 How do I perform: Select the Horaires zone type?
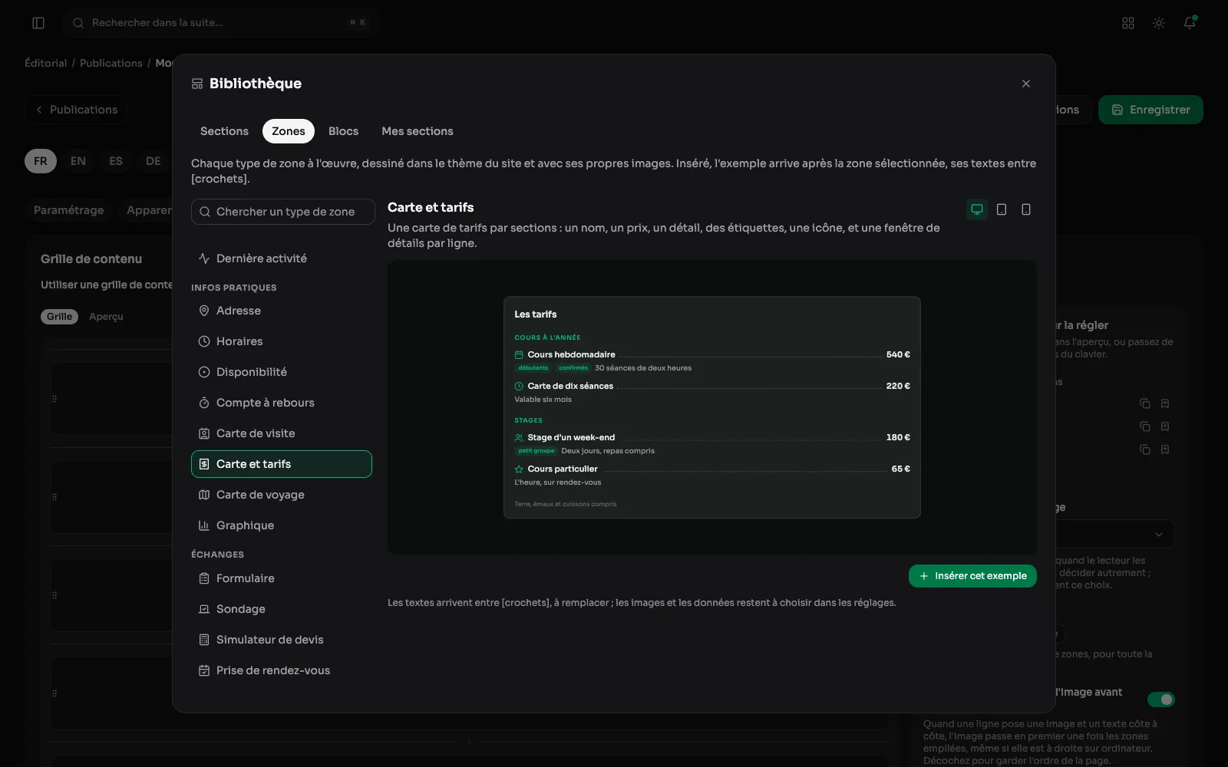(282, 341)
